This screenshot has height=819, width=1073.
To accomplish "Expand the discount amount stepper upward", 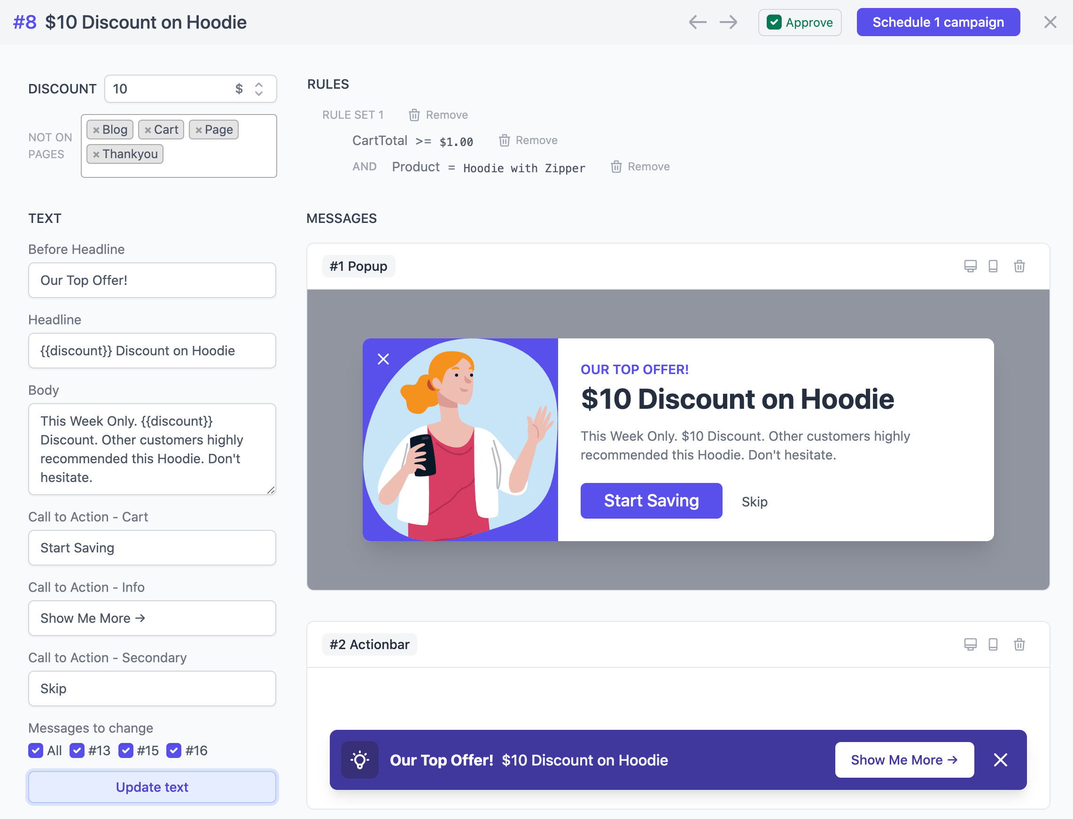I will pyautogui.click(x=258, y=84).
